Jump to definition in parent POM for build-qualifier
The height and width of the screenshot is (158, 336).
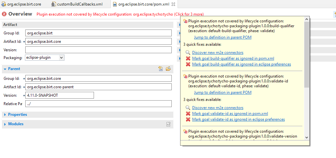pyautogui.click(x=223, y=37)
